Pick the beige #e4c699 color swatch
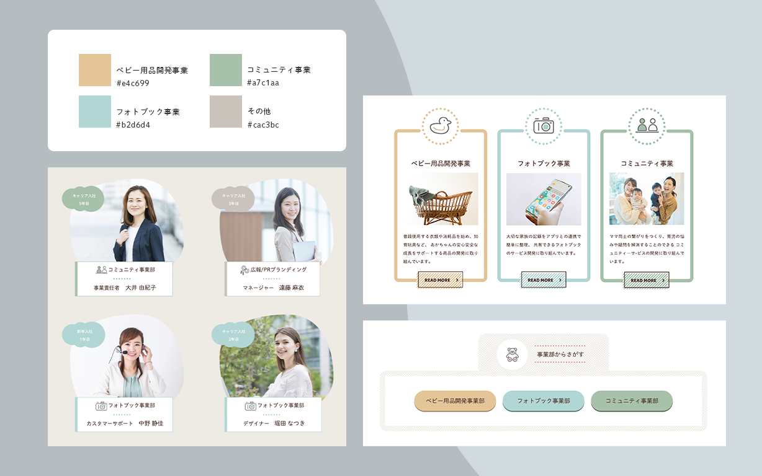The width and height of the screenshot is (762, 476). tap(95, 70)
